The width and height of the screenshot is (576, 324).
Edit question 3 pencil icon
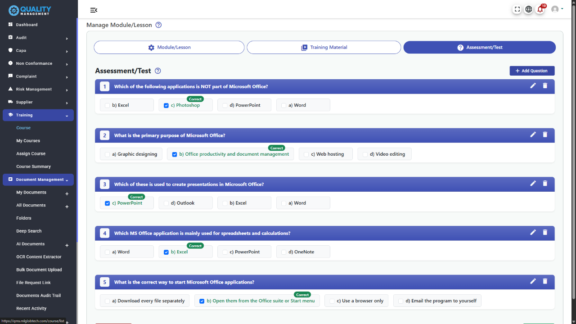533,184
